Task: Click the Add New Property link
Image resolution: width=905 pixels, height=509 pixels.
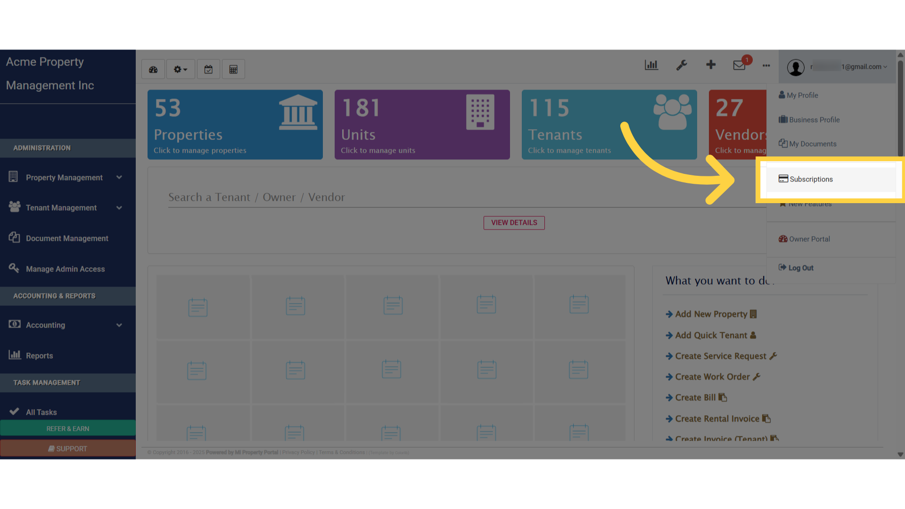Action: coord(711,314)
